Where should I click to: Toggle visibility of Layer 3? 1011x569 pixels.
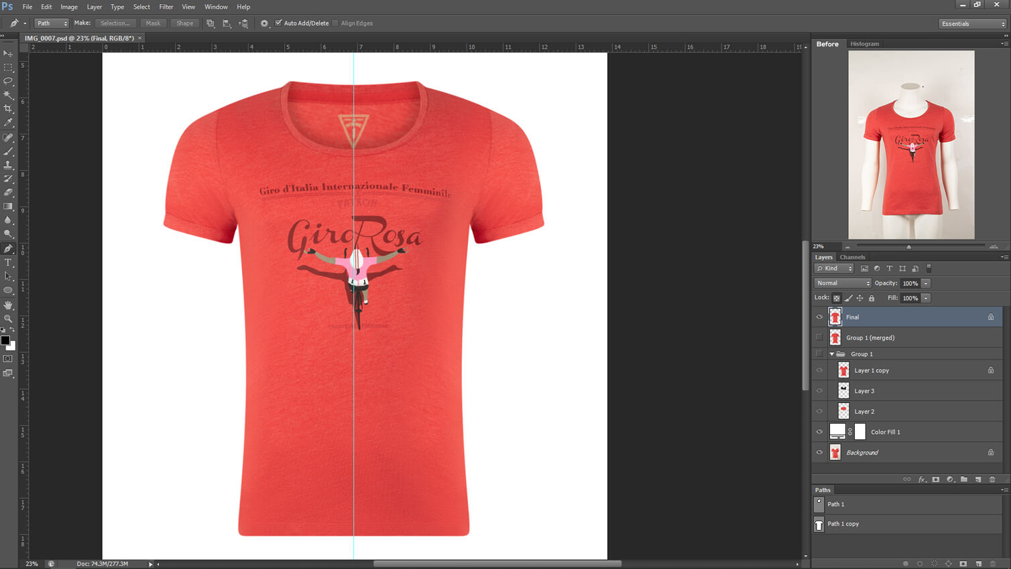[819, 391]
